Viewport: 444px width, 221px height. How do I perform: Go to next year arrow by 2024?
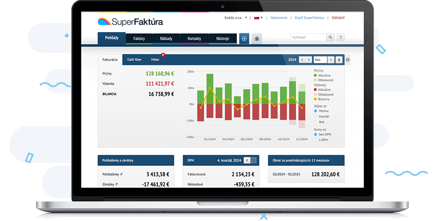pyautogui.click(x=309, y=60)
